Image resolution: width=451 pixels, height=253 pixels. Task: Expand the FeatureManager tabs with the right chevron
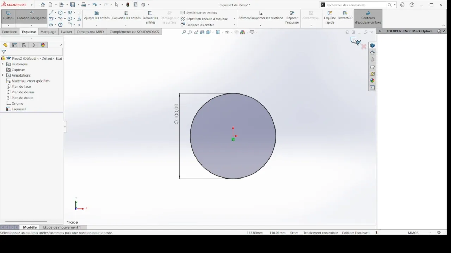click(61, 45)
